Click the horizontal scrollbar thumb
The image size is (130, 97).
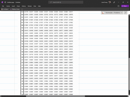[x=56, y=96]
